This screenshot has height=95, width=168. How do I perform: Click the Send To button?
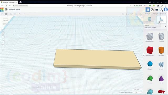(x=163, y=14)
